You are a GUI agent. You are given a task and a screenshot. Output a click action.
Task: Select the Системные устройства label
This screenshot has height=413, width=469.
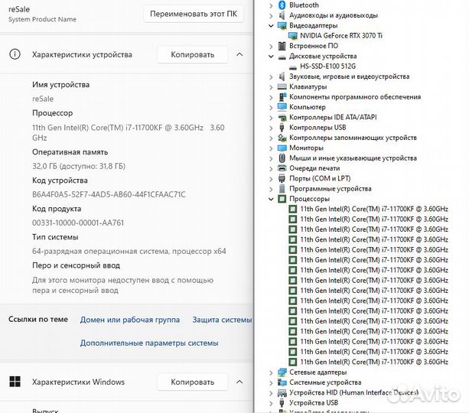(325, 382)
